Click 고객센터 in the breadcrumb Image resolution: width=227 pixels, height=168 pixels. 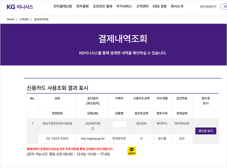coord(24,19)
